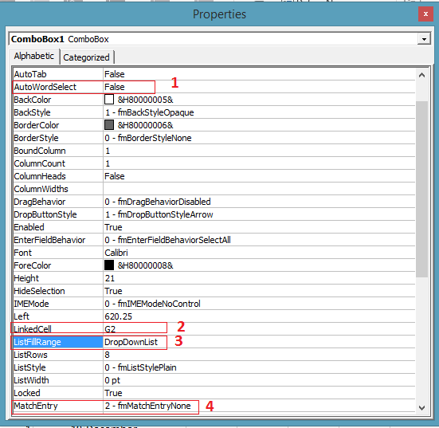Select the LinkedCell property name
The width and height of the screenshot is (439, 428).
coord(33,329)
